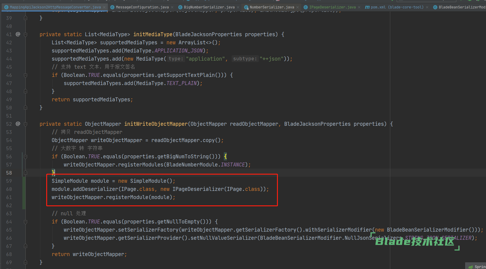This screenshot has height=269, width=486.
Task: Collapse the if block starting at line 46
Action: [26, 75]
